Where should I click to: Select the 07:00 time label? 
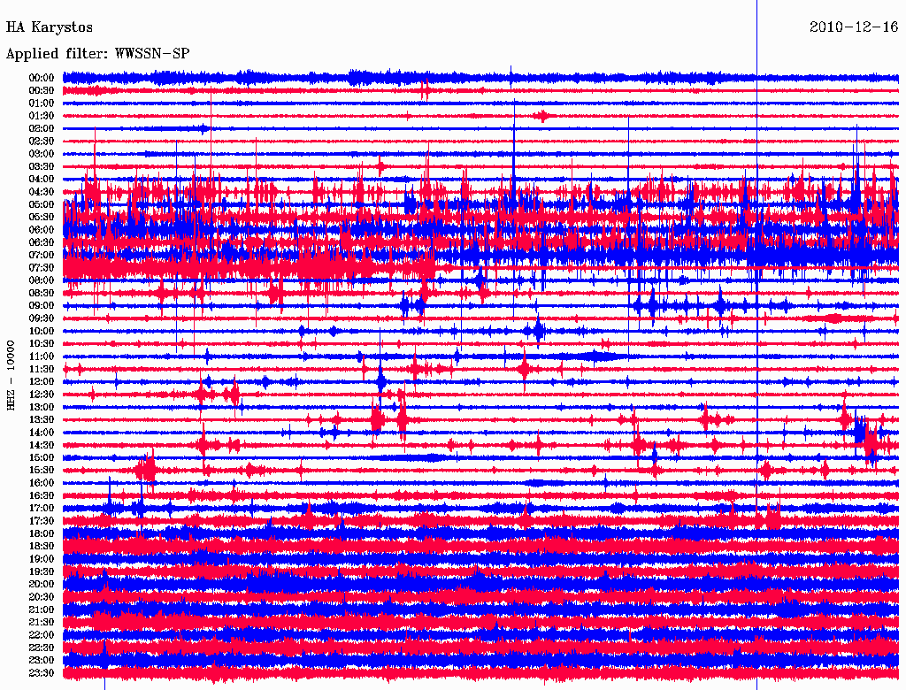41,256
